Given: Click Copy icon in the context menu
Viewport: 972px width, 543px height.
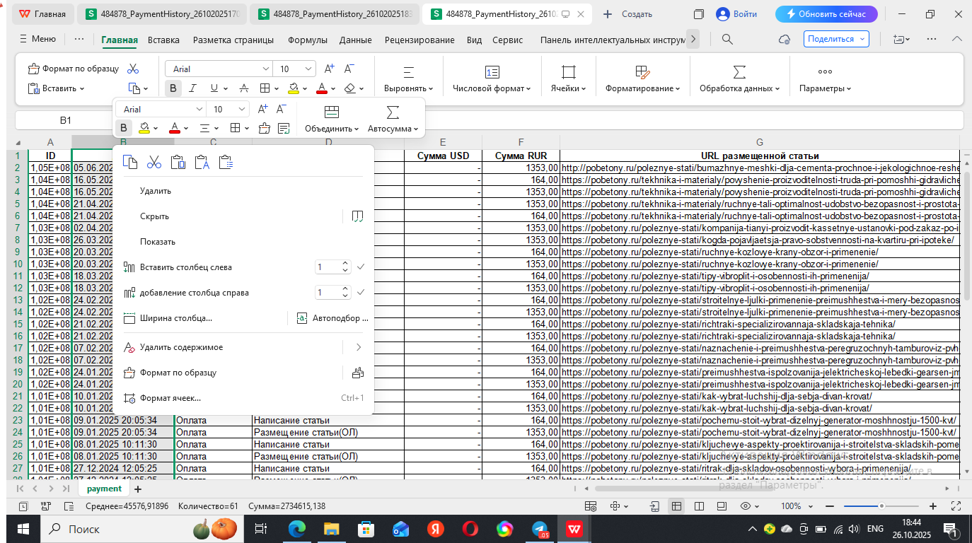Looking at the screenshot, I should point(130,163).
